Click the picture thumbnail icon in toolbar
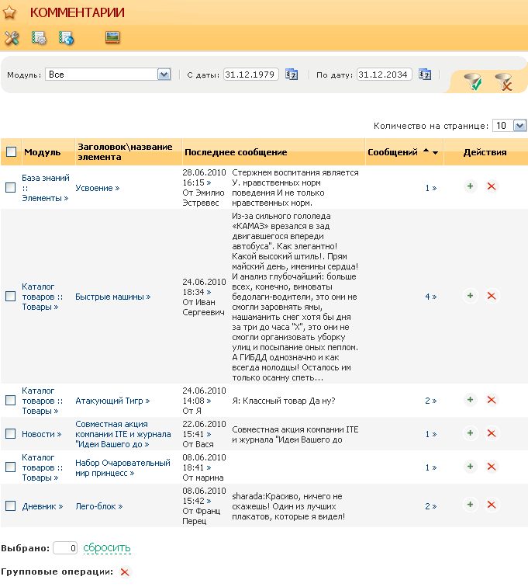The width and height of the screenshot is (528, 587). click(112, 37)
